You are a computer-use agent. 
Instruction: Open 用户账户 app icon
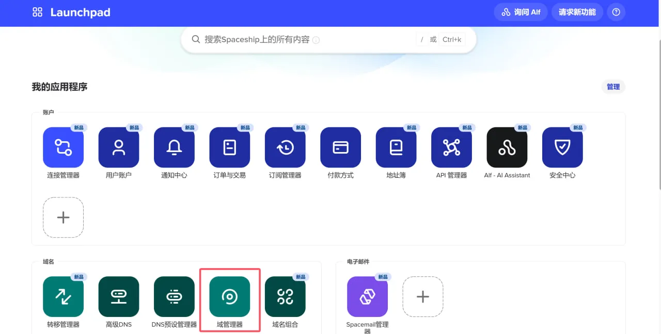(x=119, y=147)
